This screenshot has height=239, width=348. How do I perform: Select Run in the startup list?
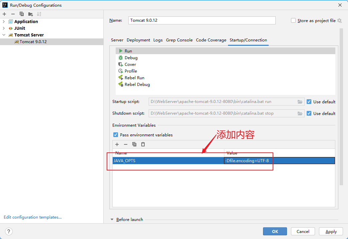(225, 51)
